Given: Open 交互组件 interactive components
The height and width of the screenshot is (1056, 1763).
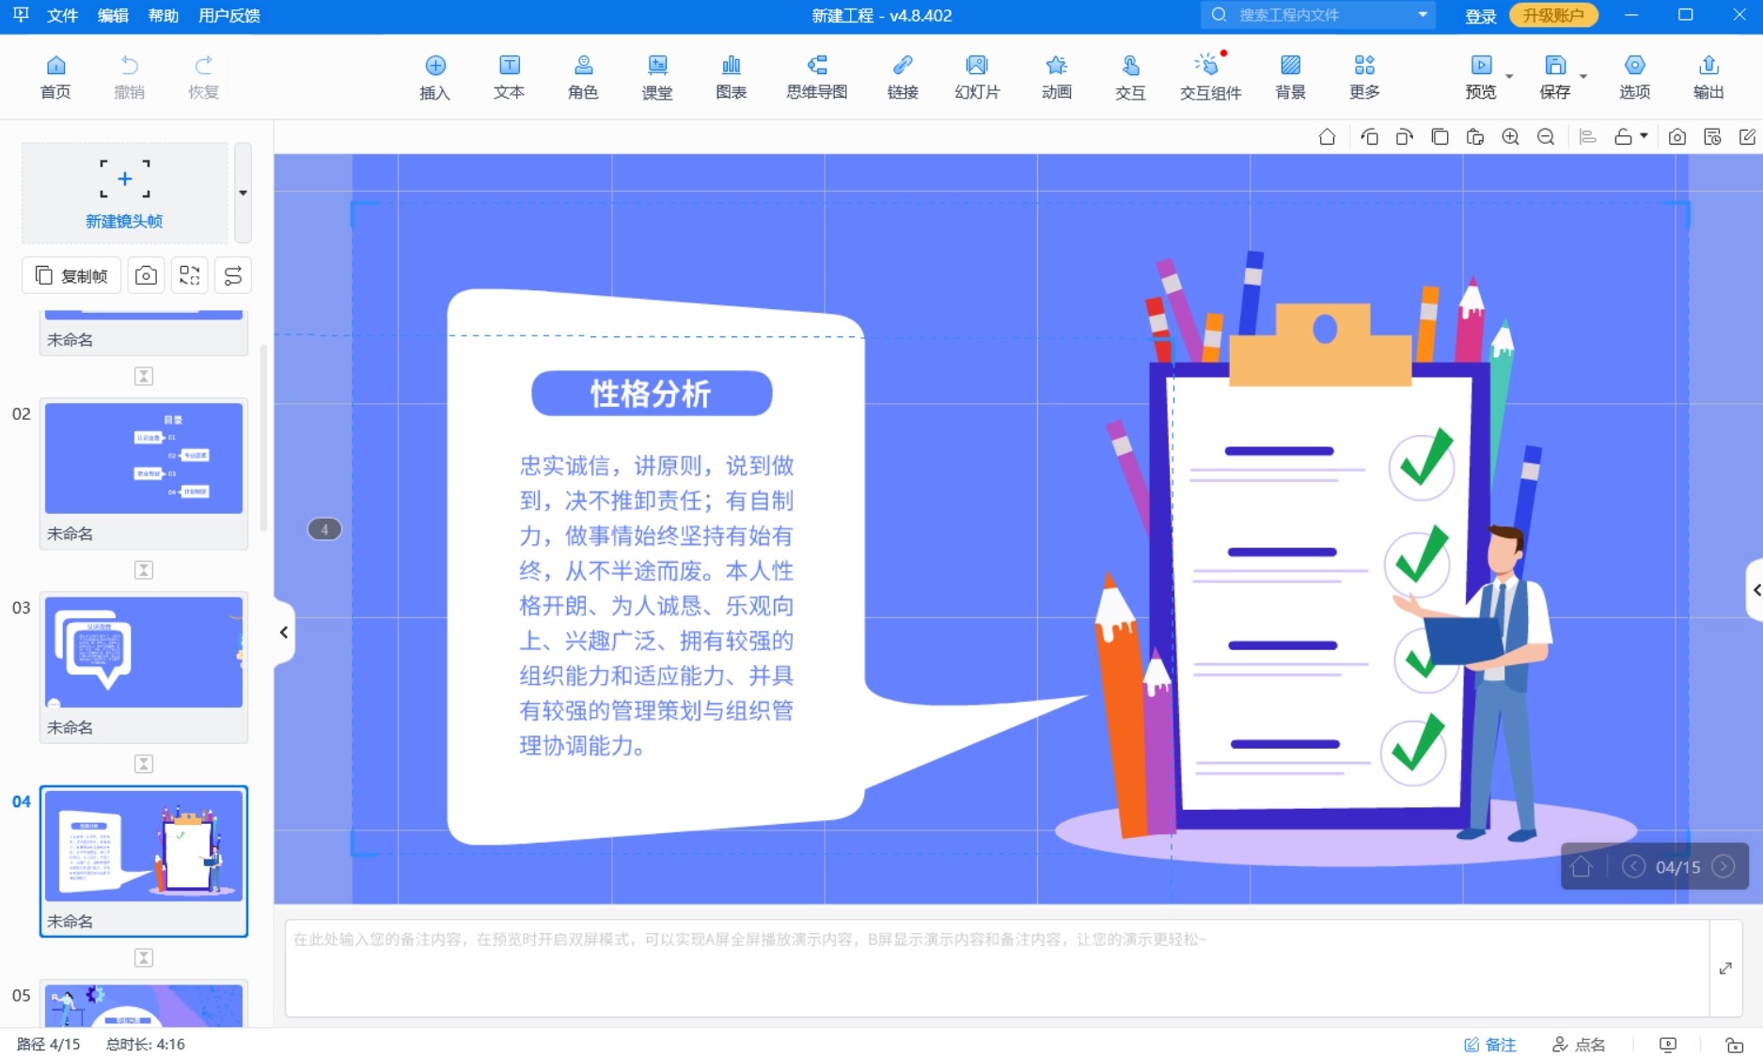Looking at the screenshot, I should click(1210, 77).
